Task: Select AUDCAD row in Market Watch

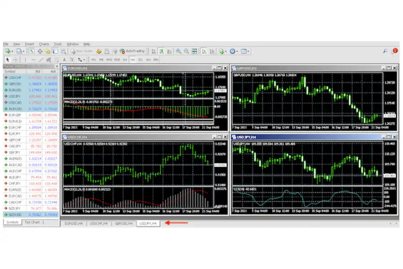Action: pyautogui.click(x=31, y=165)
